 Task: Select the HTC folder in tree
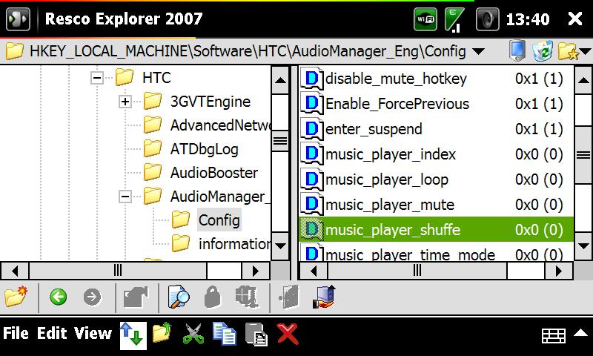(156, 78)
